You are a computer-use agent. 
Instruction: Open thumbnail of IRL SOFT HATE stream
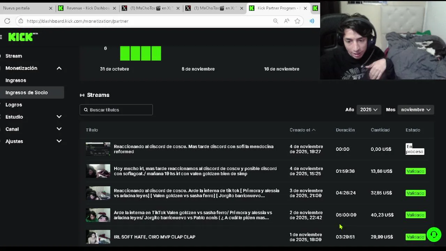pyautogui.click(x=98, y=237)
